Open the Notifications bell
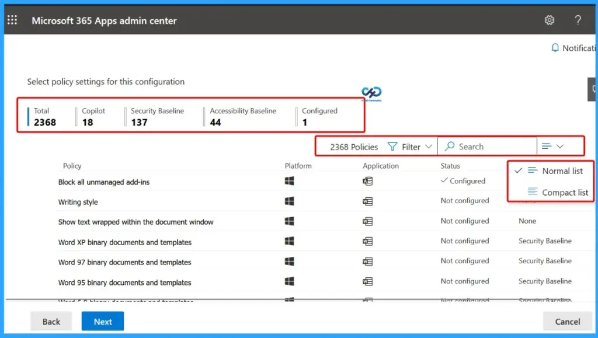 coord(555,48)
